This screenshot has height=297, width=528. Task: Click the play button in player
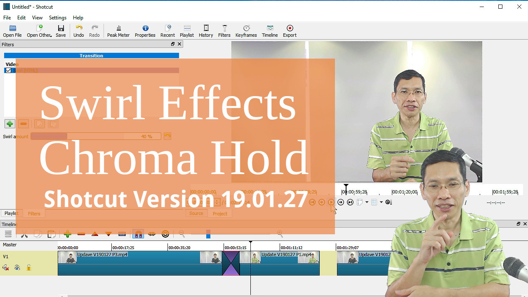pos(331,202)
